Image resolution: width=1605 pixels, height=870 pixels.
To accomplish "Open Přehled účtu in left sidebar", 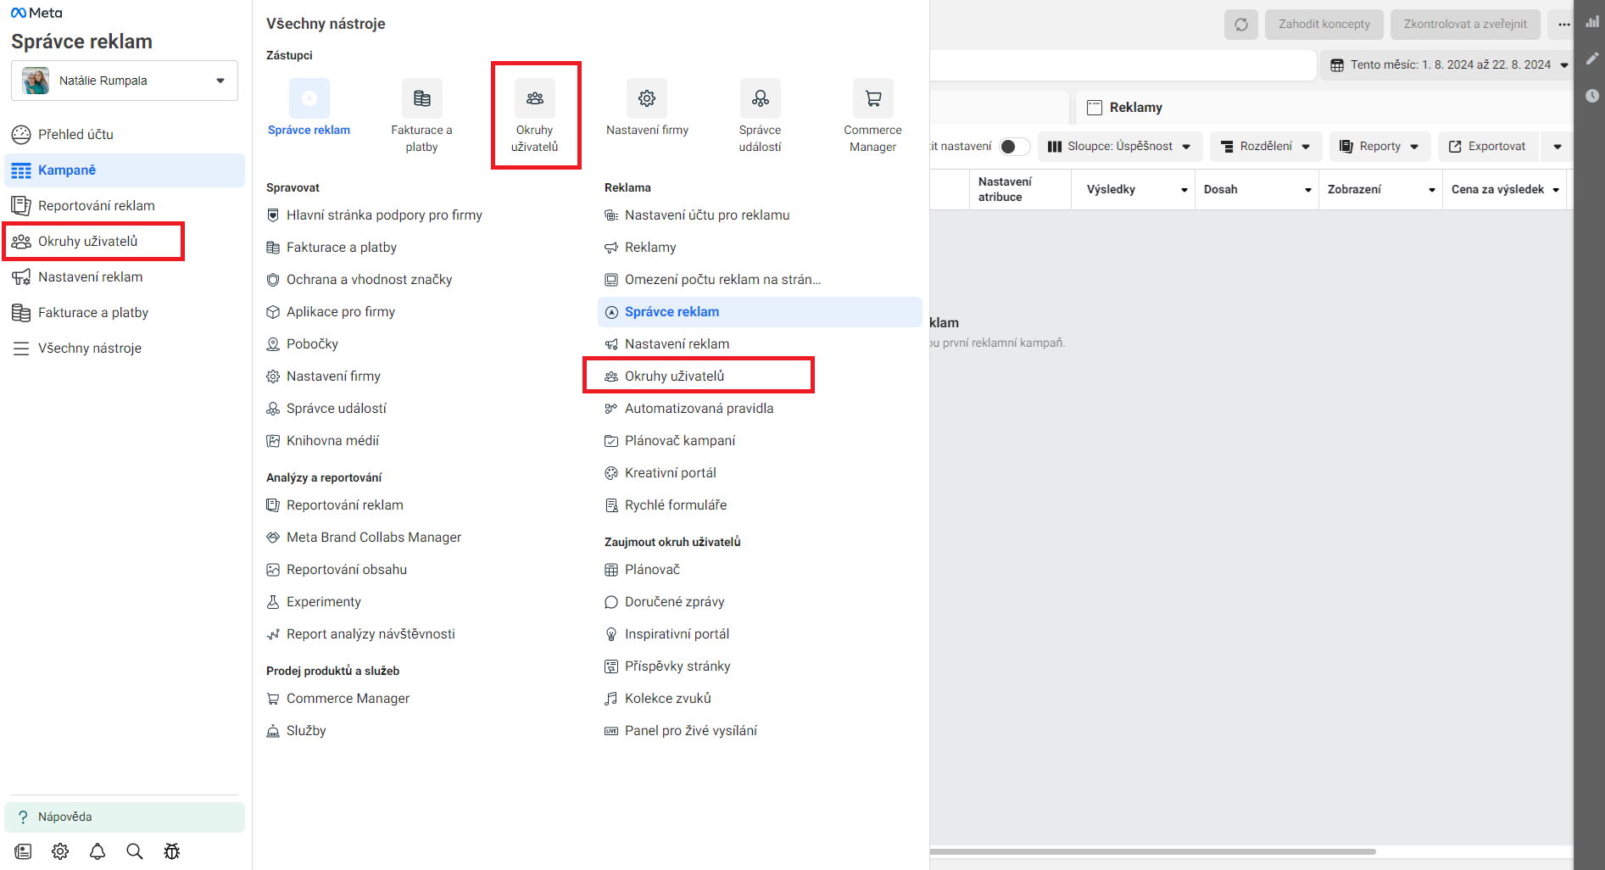I will point(125,134).
